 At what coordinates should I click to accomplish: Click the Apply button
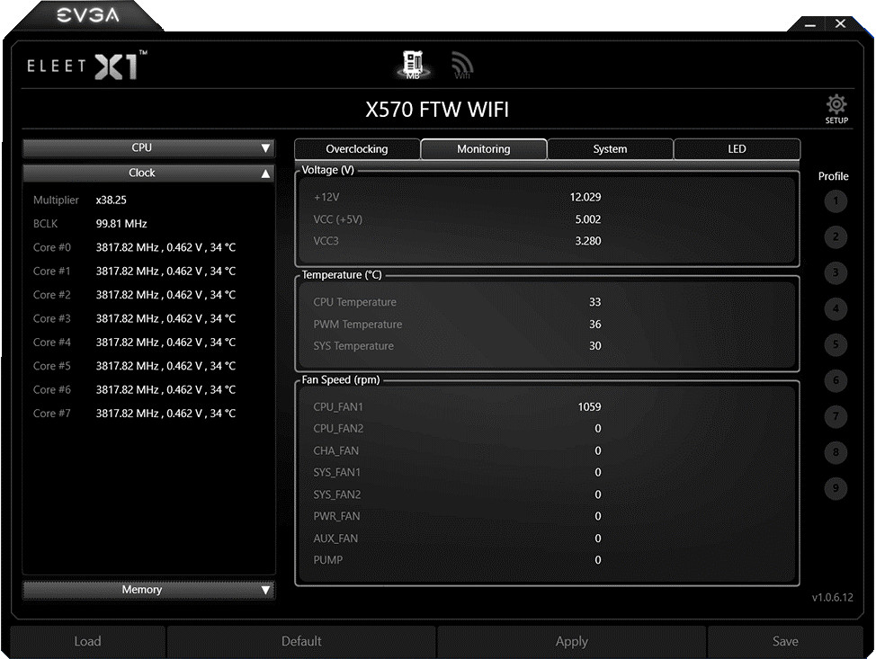[571, 641]
